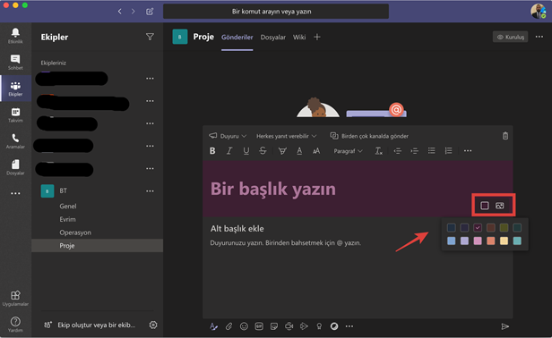The height and width of the screenshot is (338, 552).
Task: Open the Herkes yanıt verebilir dropdown
Action: point(286,136)
